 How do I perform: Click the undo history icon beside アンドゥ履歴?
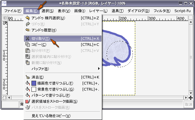28,30
